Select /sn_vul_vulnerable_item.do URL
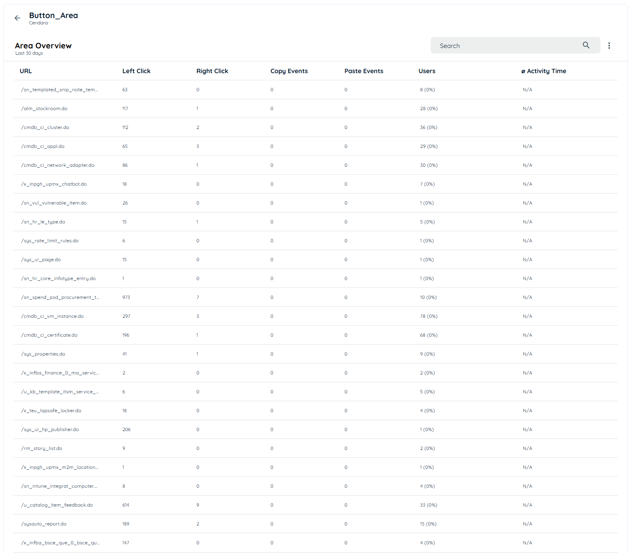Viewport: 630px width, 553px height. (54, 203)
